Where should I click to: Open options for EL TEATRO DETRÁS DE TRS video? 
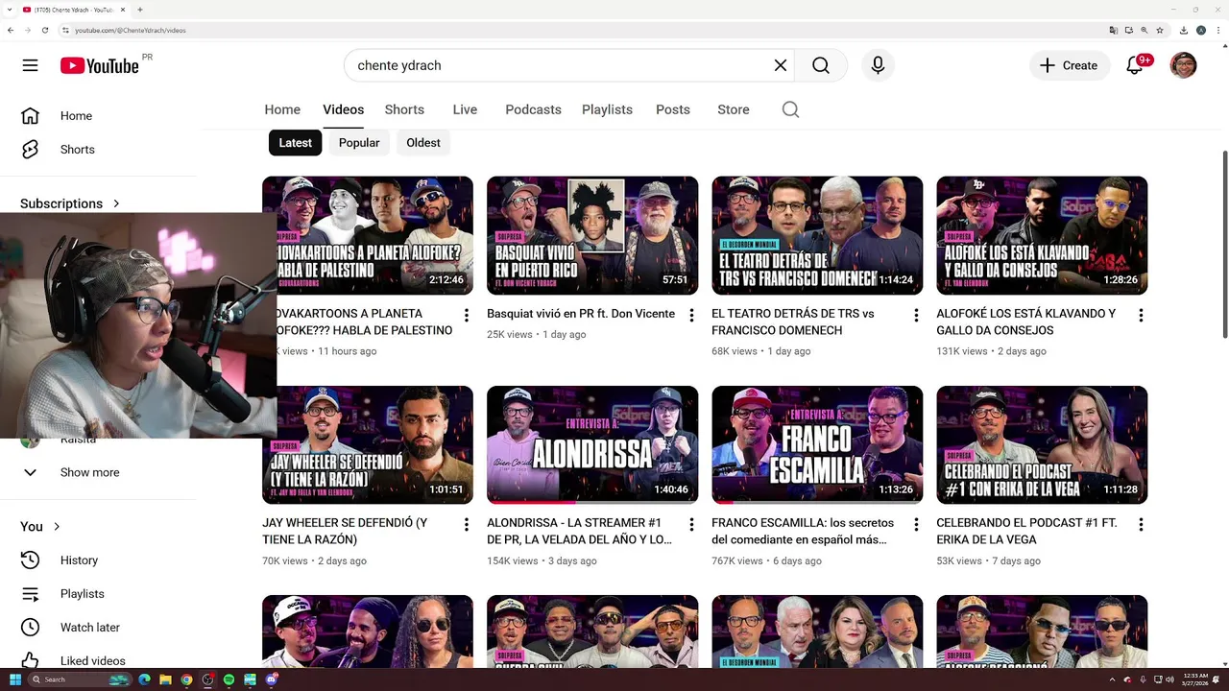click(916, 315)
